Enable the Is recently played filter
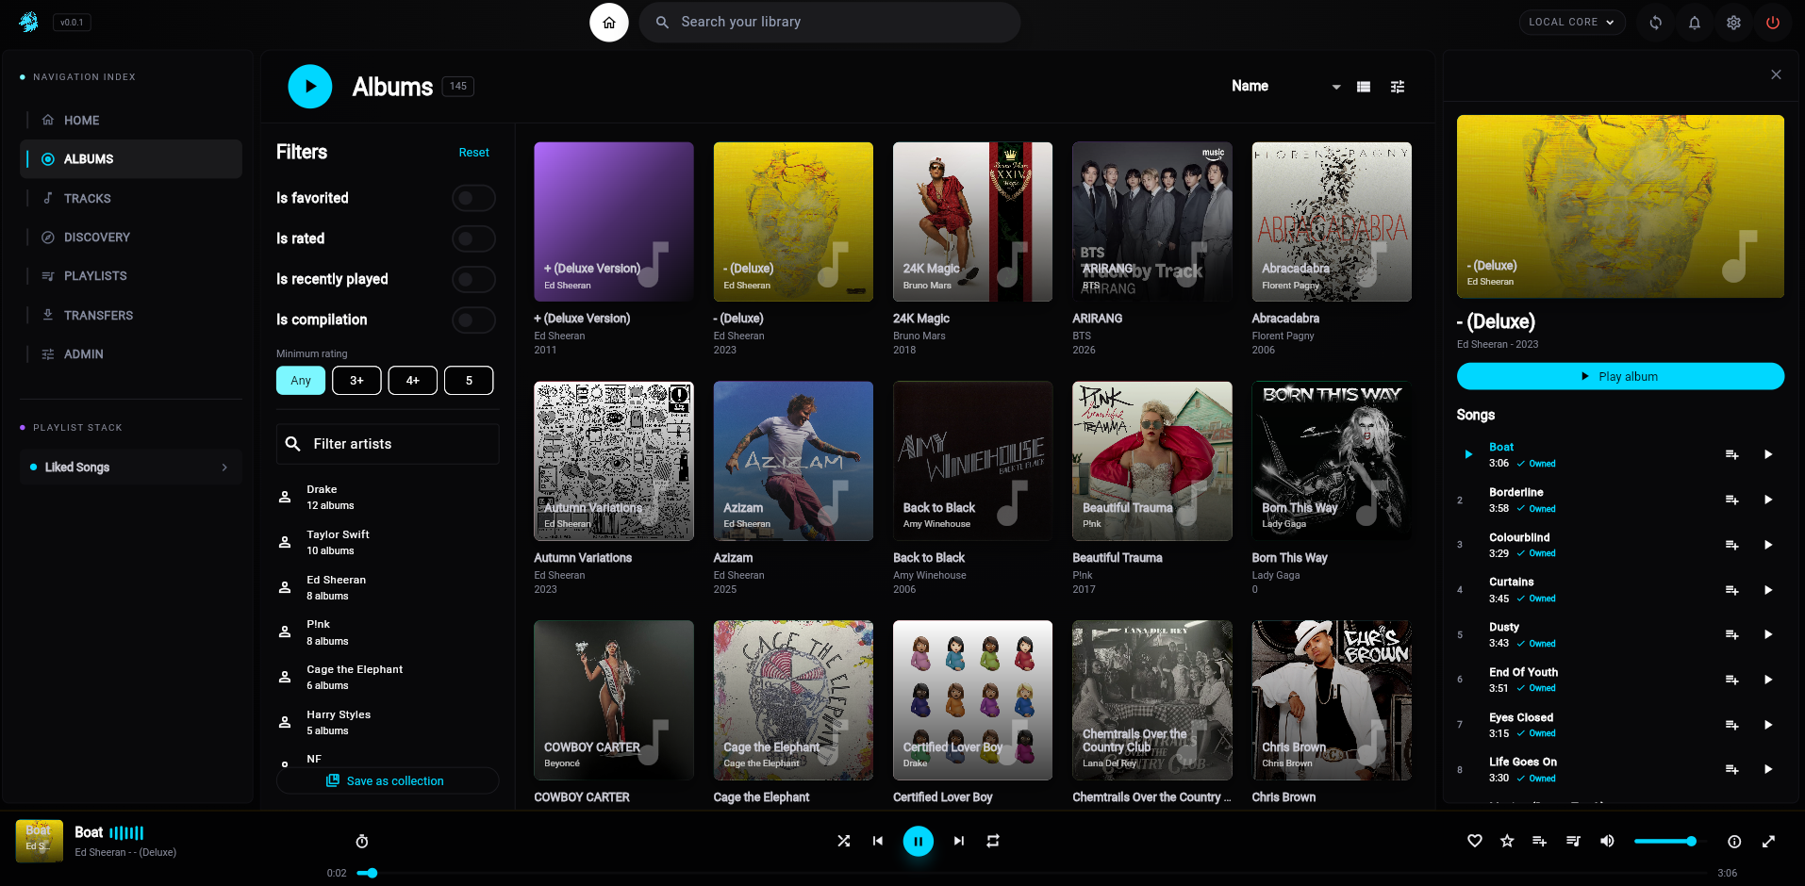Viewport: 1805px width, 886px height. [x=473, y=279]
